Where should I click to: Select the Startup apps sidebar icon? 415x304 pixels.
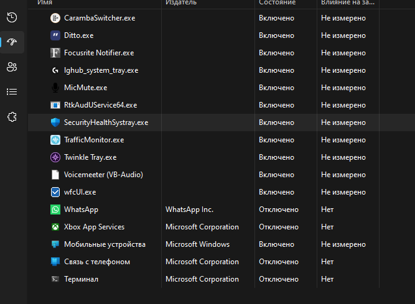(x=12, y=42)
